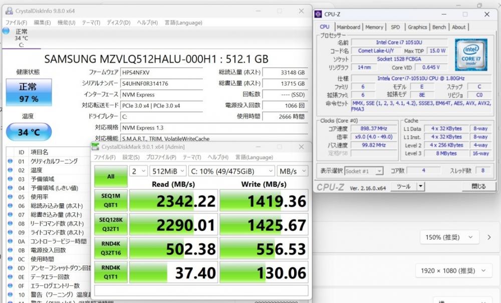Select the drive C: status orb in CrystalDiskInfo
Screen dimensions: 501x303
click(x=6, y=31)
